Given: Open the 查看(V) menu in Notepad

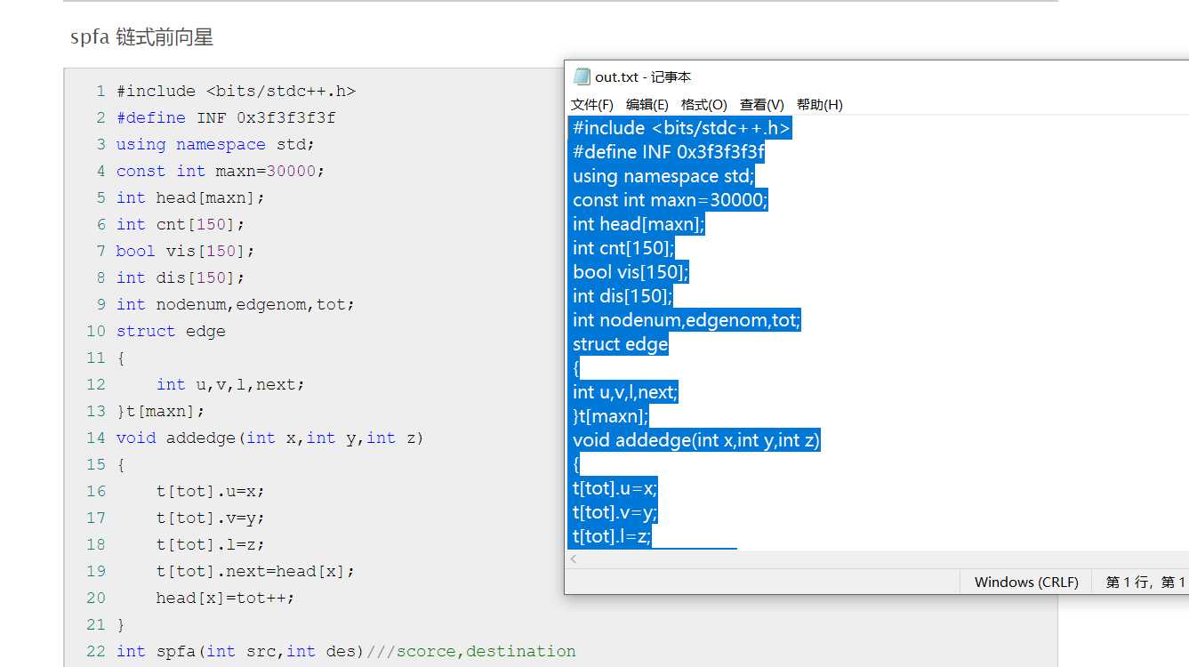Looking at the screenshot, I should [762, 105].
